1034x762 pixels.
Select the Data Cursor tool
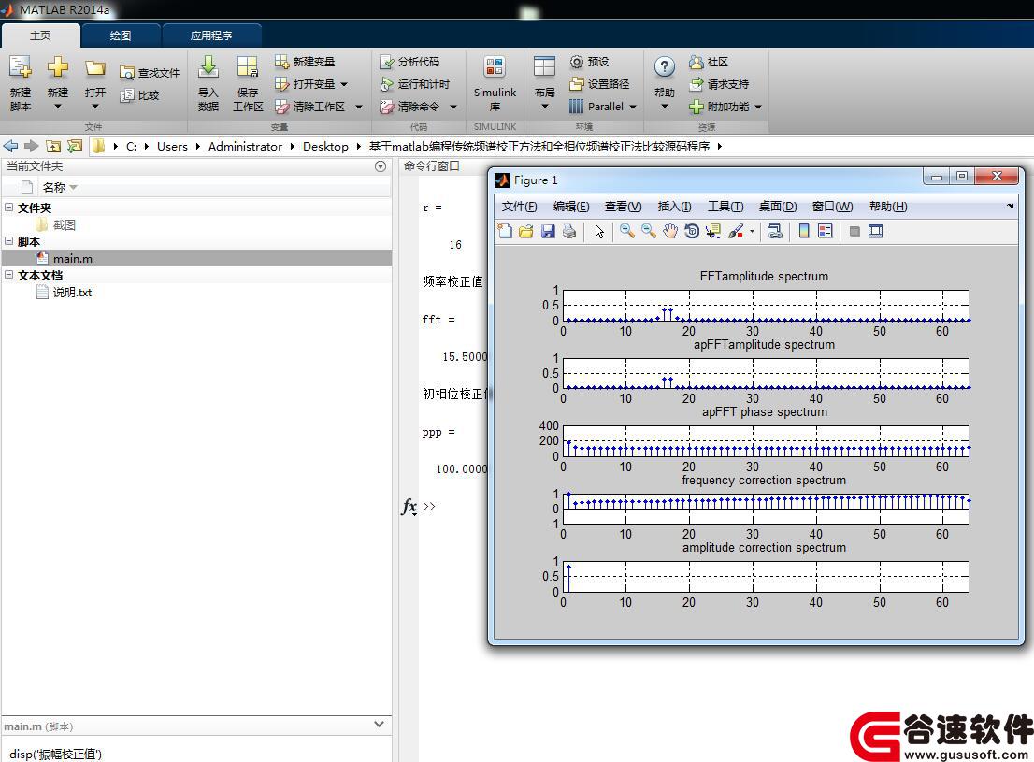(712, 232)
